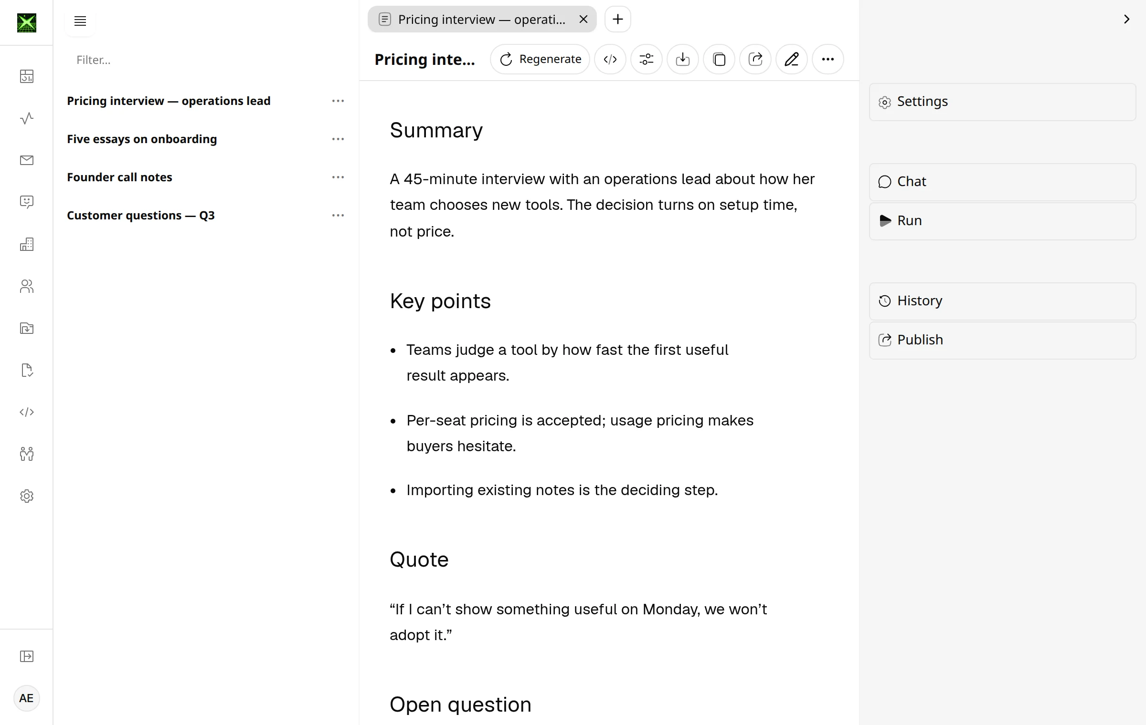The height and width of the screenshot is (725, 1146).
Task: Open the sliders adjustments toolbar icon
Action: click(x=647, y=59)
